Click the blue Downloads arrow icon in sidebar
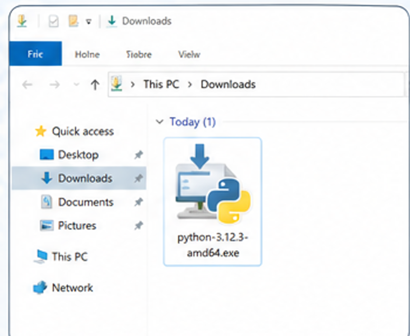 click(x=47, y=178)
